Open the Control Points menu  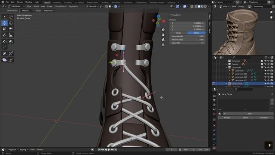tap(60, 6)
